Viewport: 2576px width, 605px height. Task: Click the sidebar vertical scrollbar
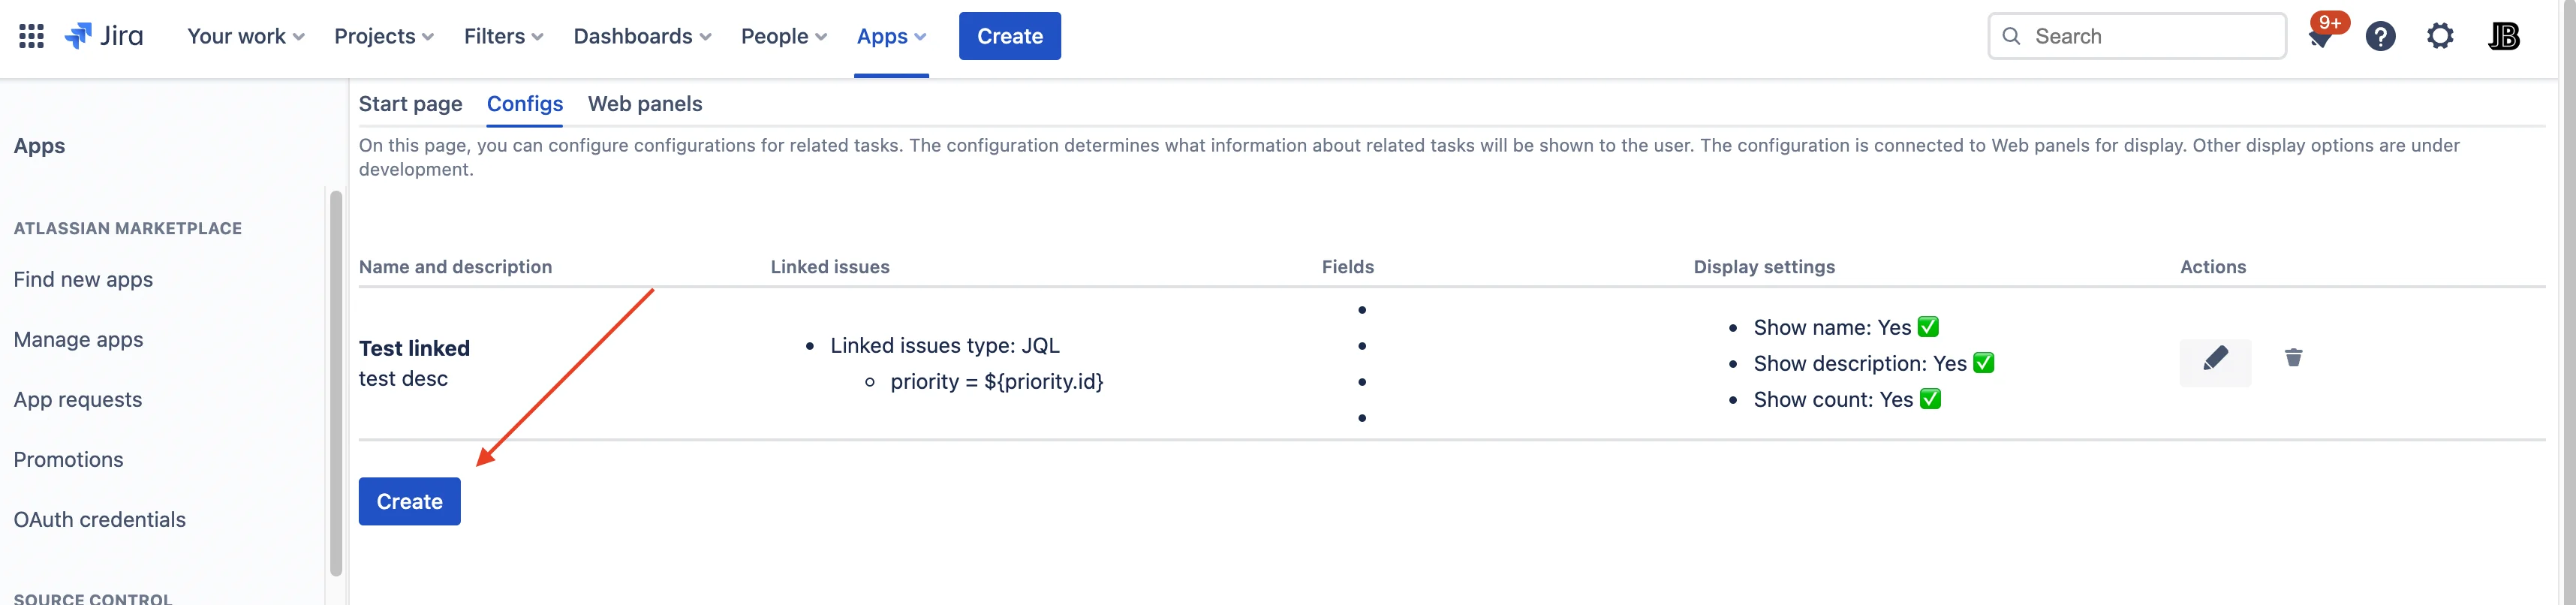336,383
